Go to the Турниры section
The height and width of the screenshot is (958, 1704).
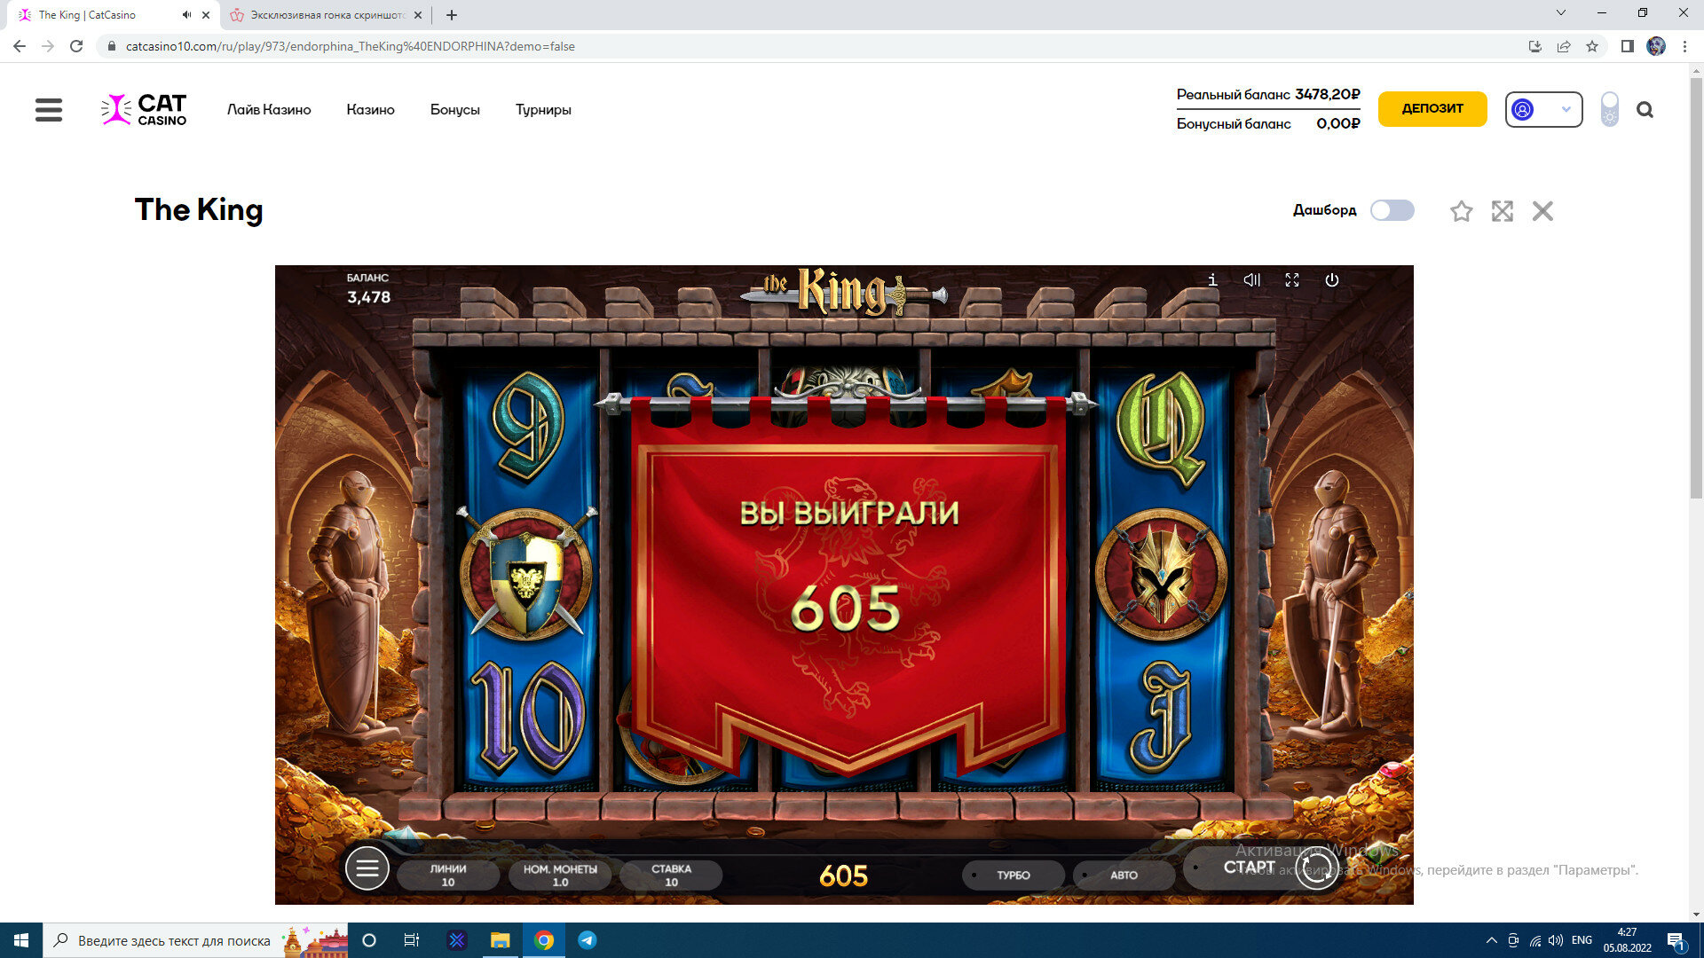click(543, 110)
